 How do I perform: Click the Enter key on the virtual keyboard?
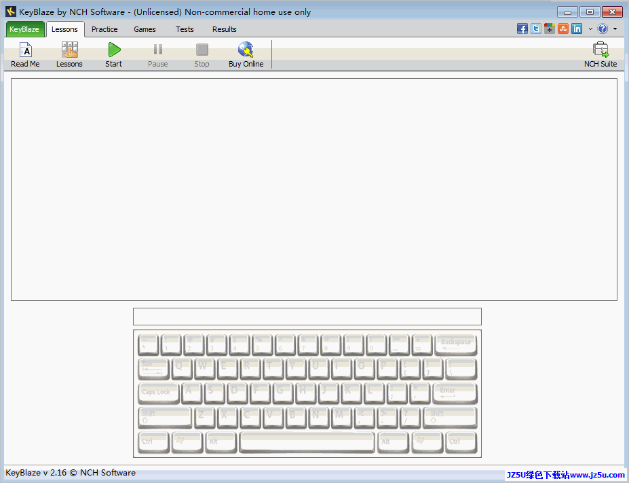pos(455,393)
